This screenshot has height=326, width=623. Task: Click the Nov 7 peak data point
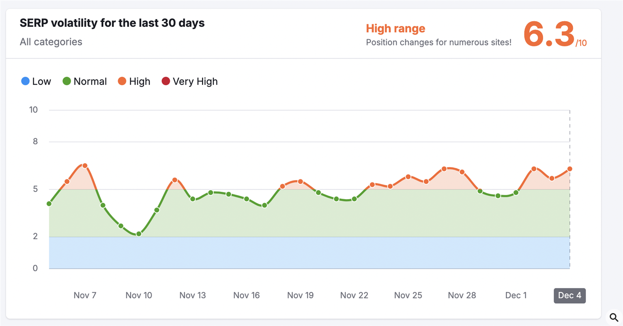pyautogui.click(x=85, y=165)
